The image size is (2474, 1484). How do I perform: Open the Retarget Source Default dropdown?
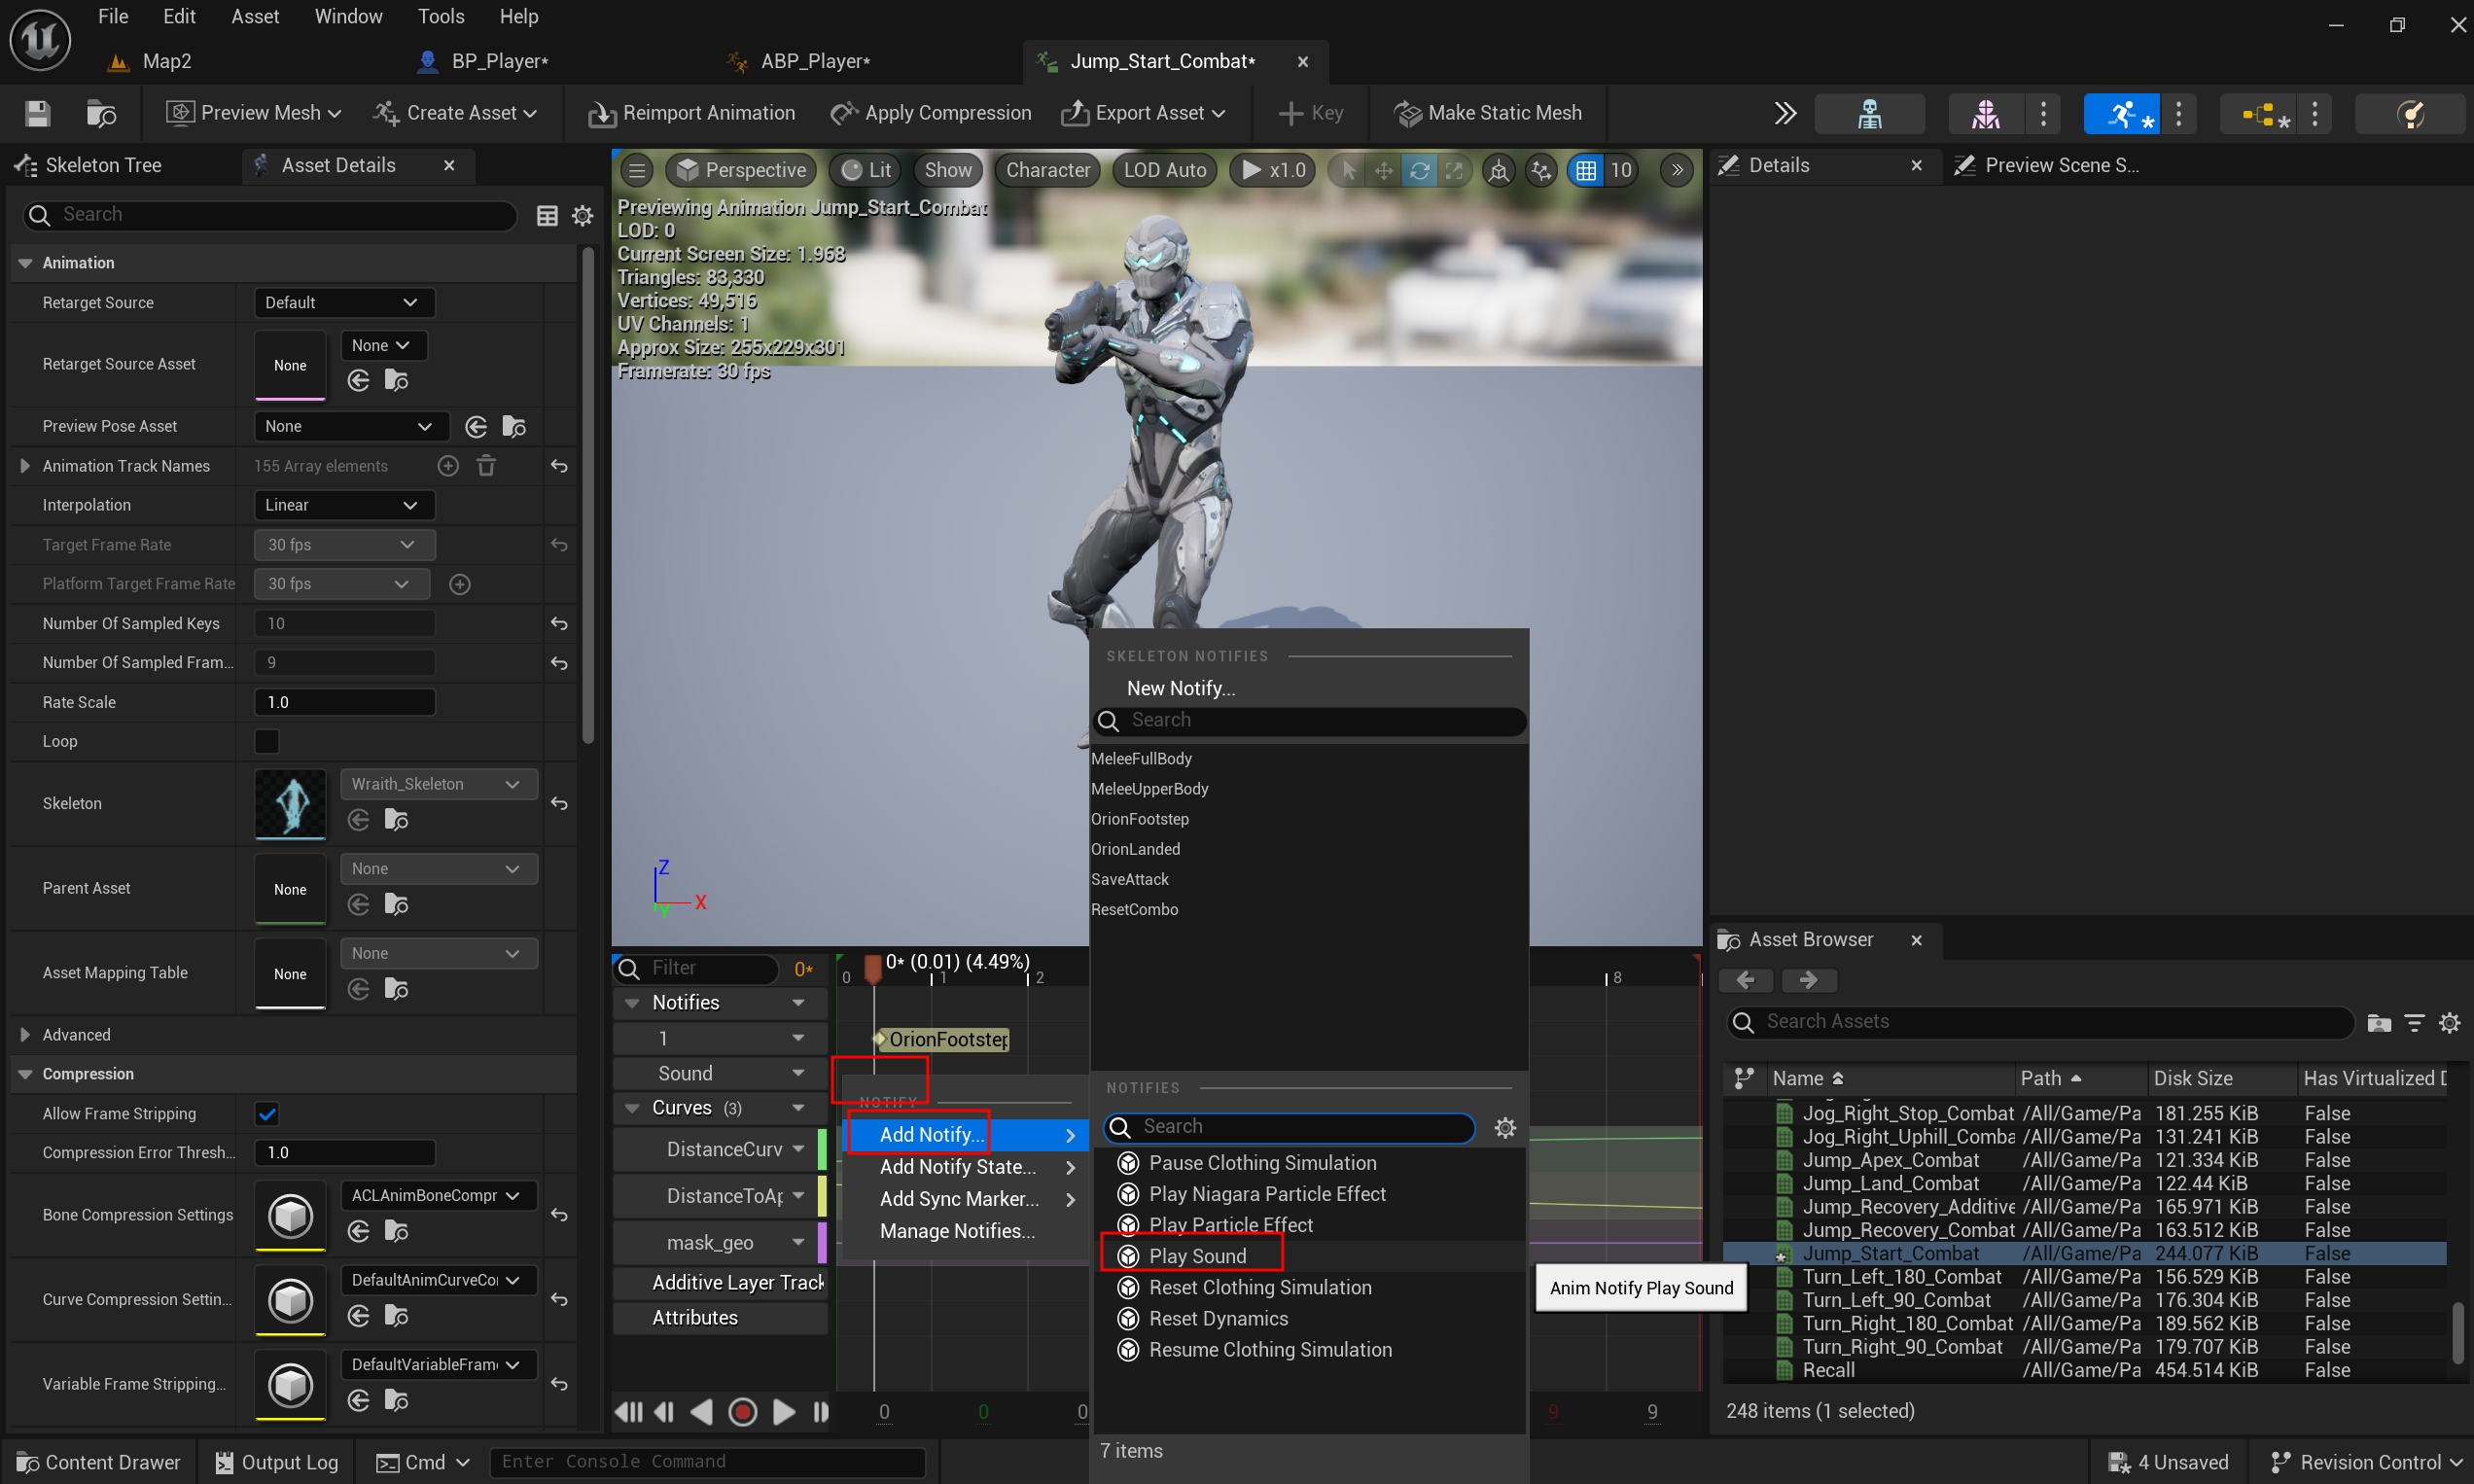343,303
